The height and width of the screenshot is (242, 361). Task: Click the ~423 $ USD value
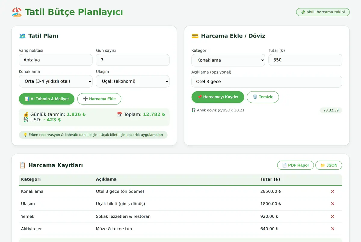click(52, 120)
